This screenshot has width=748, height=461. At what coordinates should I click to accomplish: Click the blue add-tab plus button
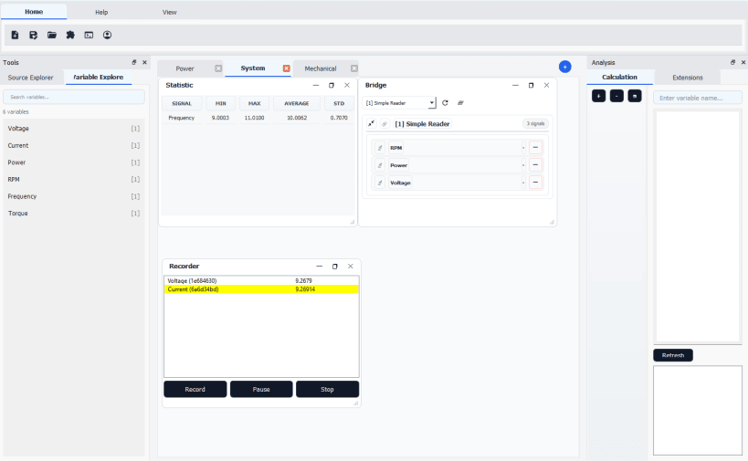[564, 67]
